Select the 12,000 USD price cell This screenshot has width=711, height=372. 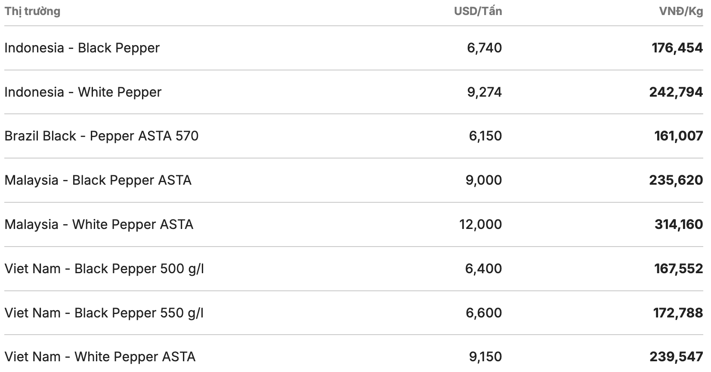pyautogui.click(x=480, y=224)
